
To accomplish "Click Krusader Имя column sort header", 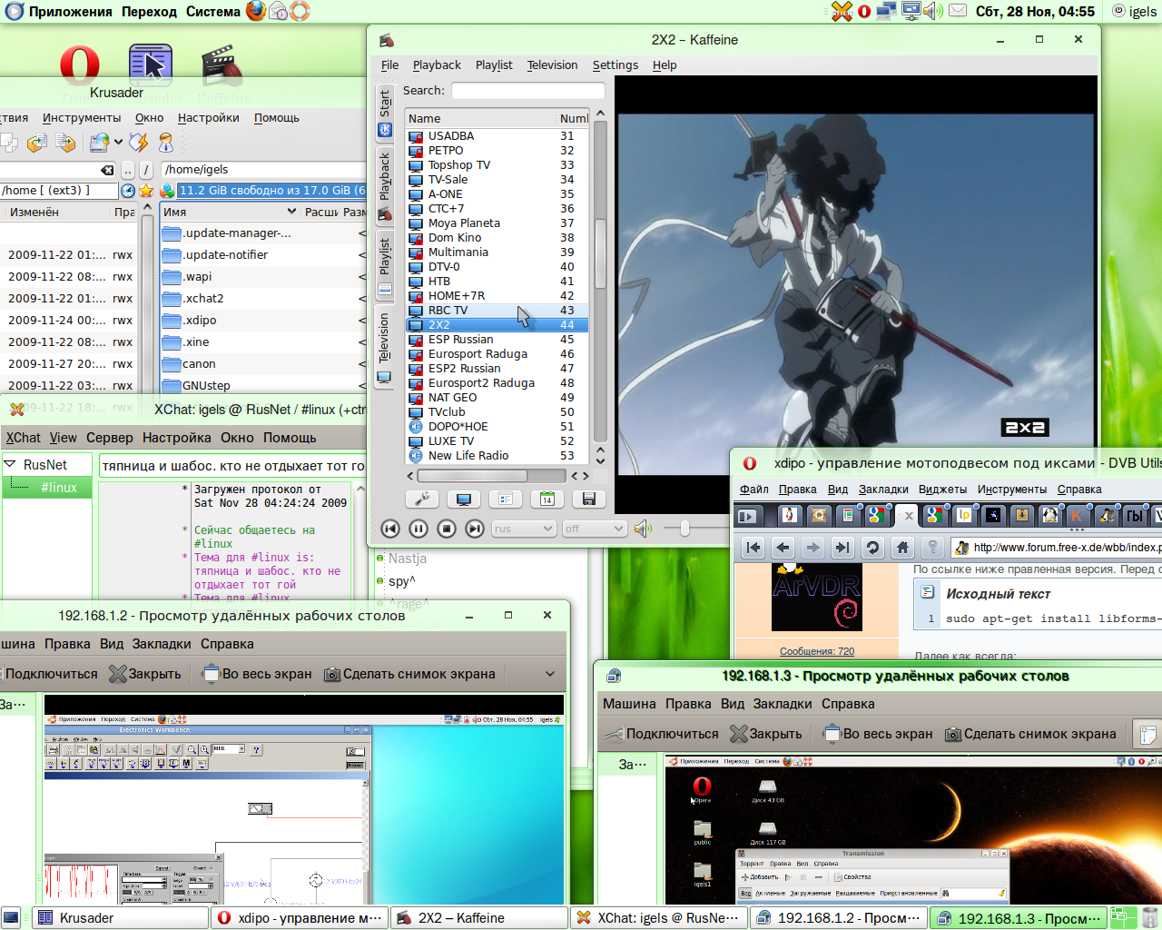I will pyautogui.click(x=230, y=212).
